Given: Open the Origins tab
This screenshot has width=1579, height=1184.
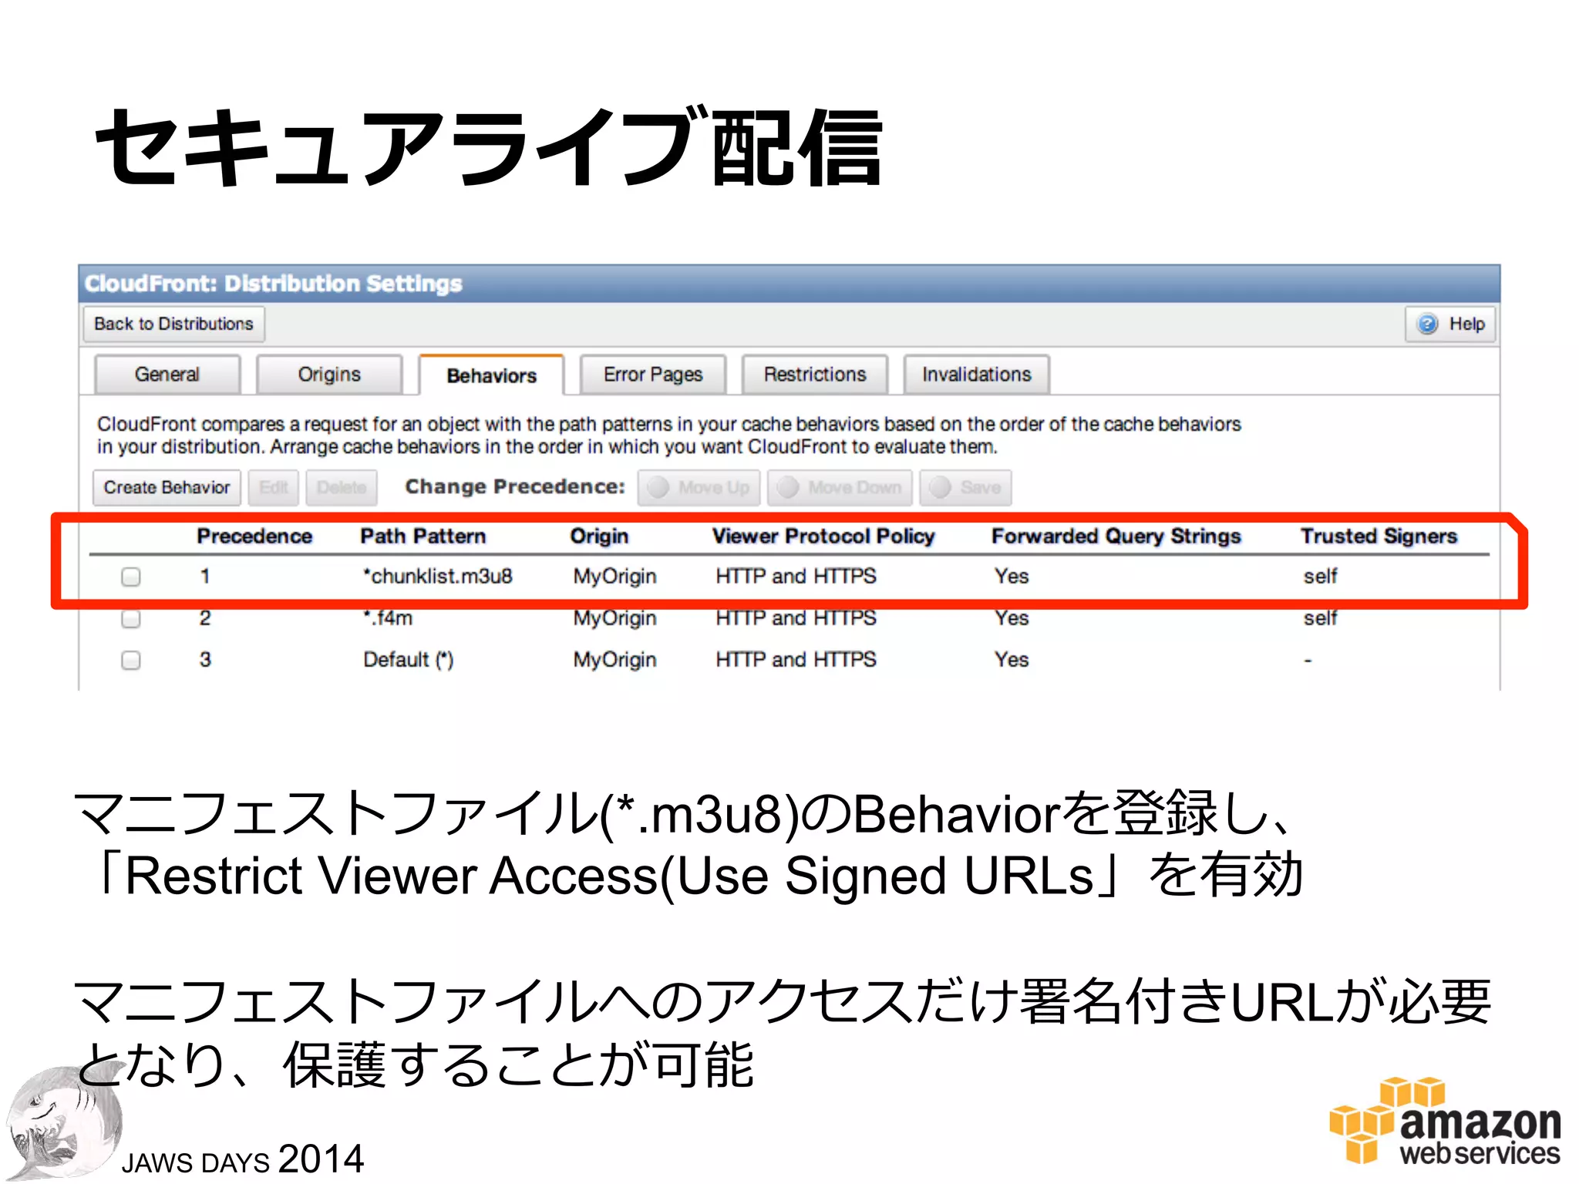Looking at the screenshot, I should tap(329, 375).
